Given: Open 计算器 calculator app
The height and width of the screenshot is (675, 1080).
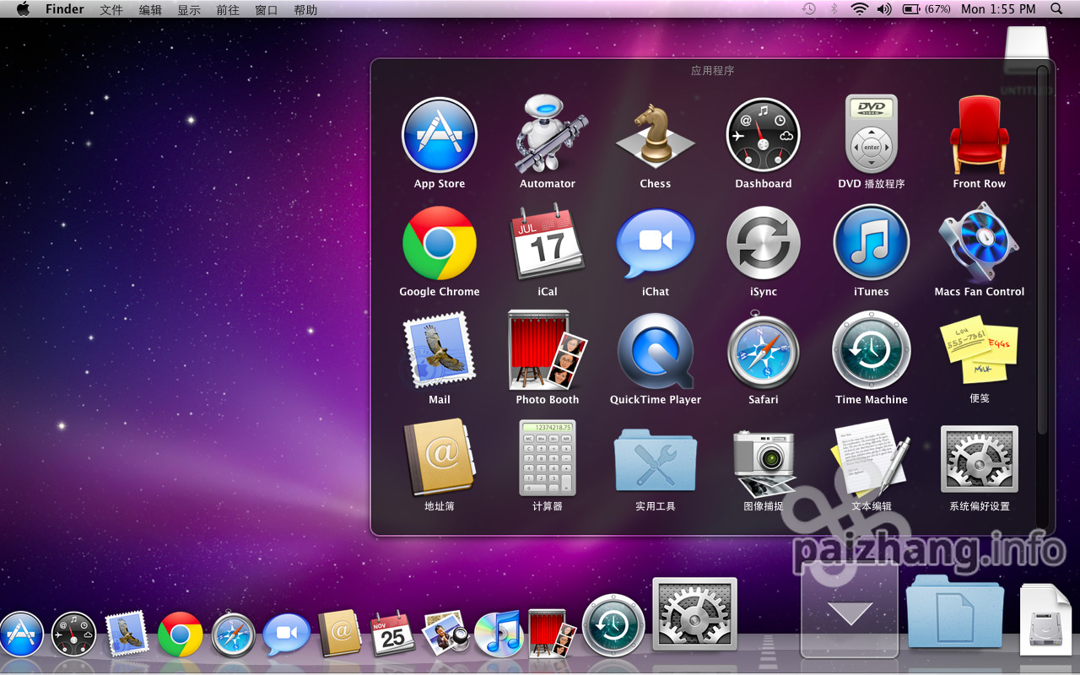Looking at the screenshot, I should tap(548, 458).
